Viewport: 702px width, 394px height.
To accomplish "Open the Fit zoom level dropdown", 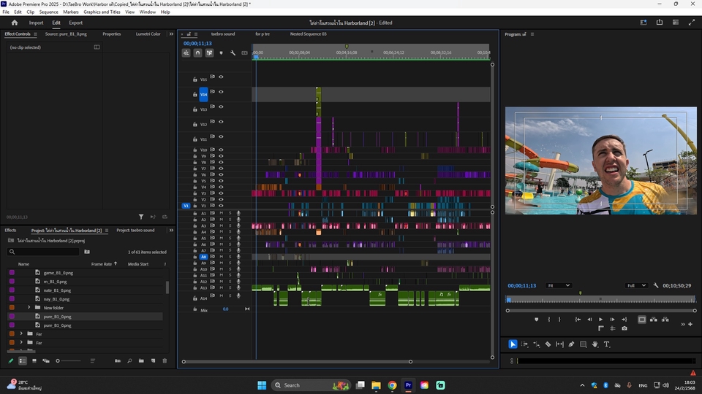I will [x=559, y=285].
